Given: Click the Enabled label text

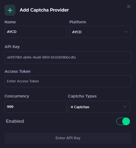Looking at the screenshot, I should [15, 121].
